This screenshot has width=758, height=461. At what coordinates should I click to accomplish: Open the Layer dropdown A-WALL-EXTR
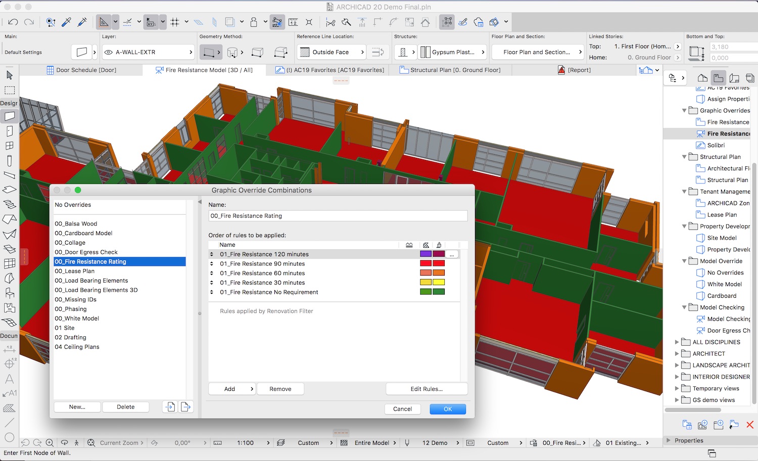[148, 52]
